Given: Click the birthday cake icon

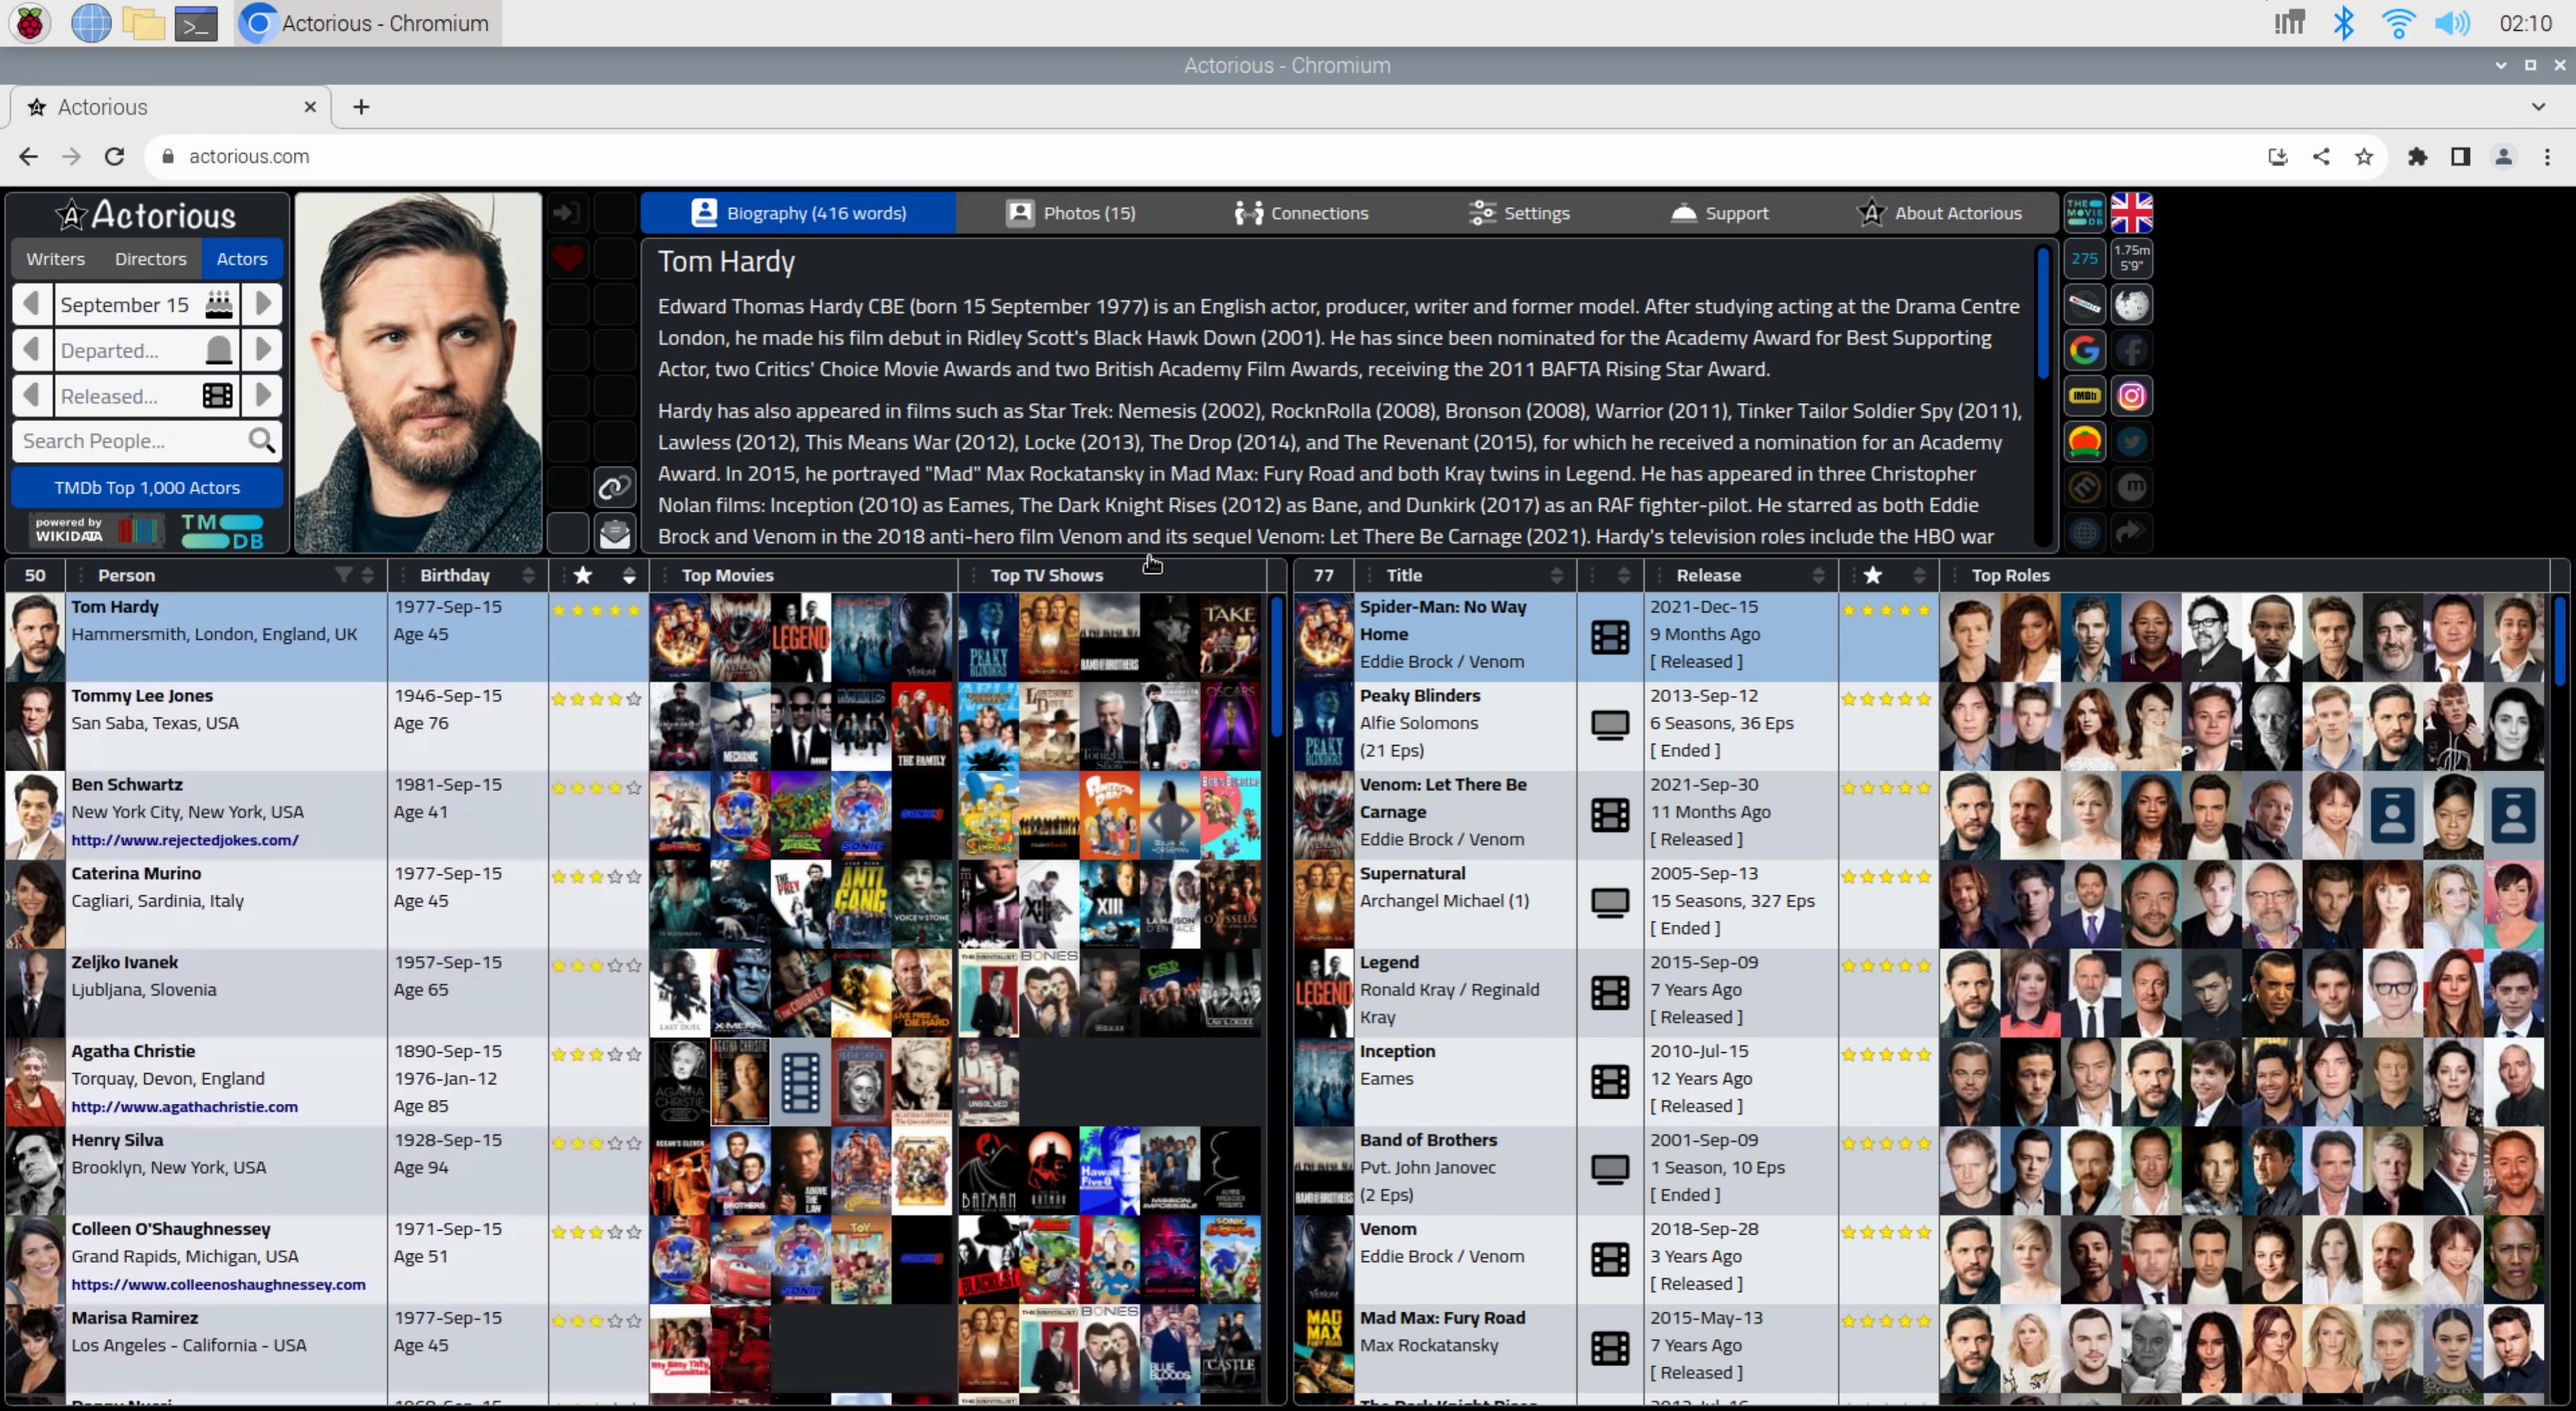Looking at the screenshot, I should 218,304.
